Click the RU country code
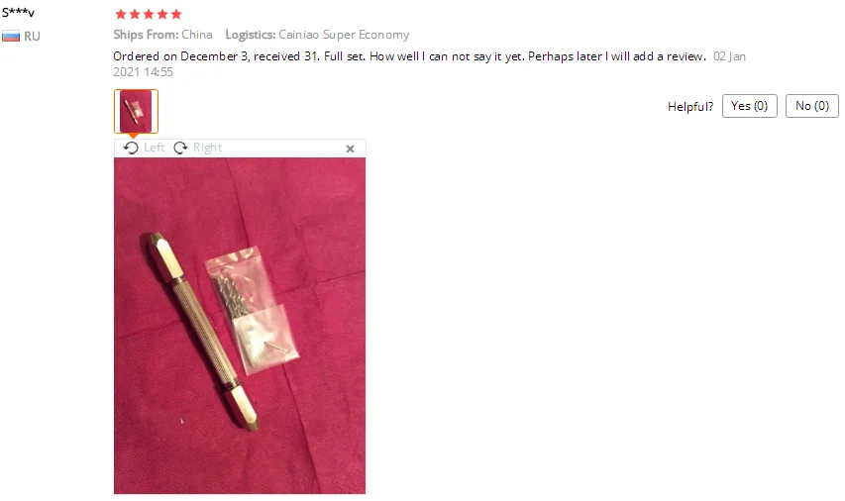Screen dimensions: 845x501 tap(32, 36)
